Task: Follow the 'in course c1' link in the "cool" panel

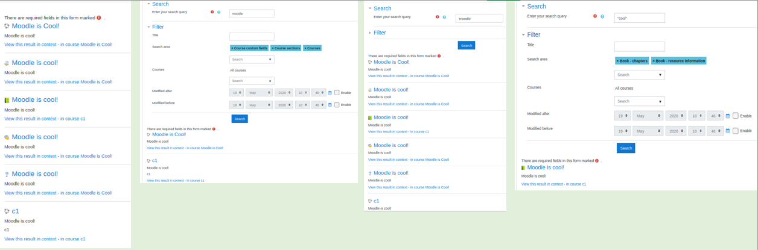Action: point(576,184)
